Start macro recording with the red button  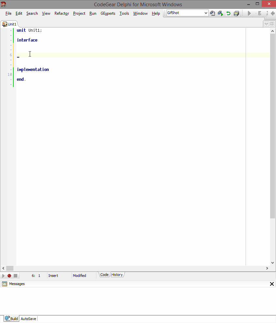point(9,276)
